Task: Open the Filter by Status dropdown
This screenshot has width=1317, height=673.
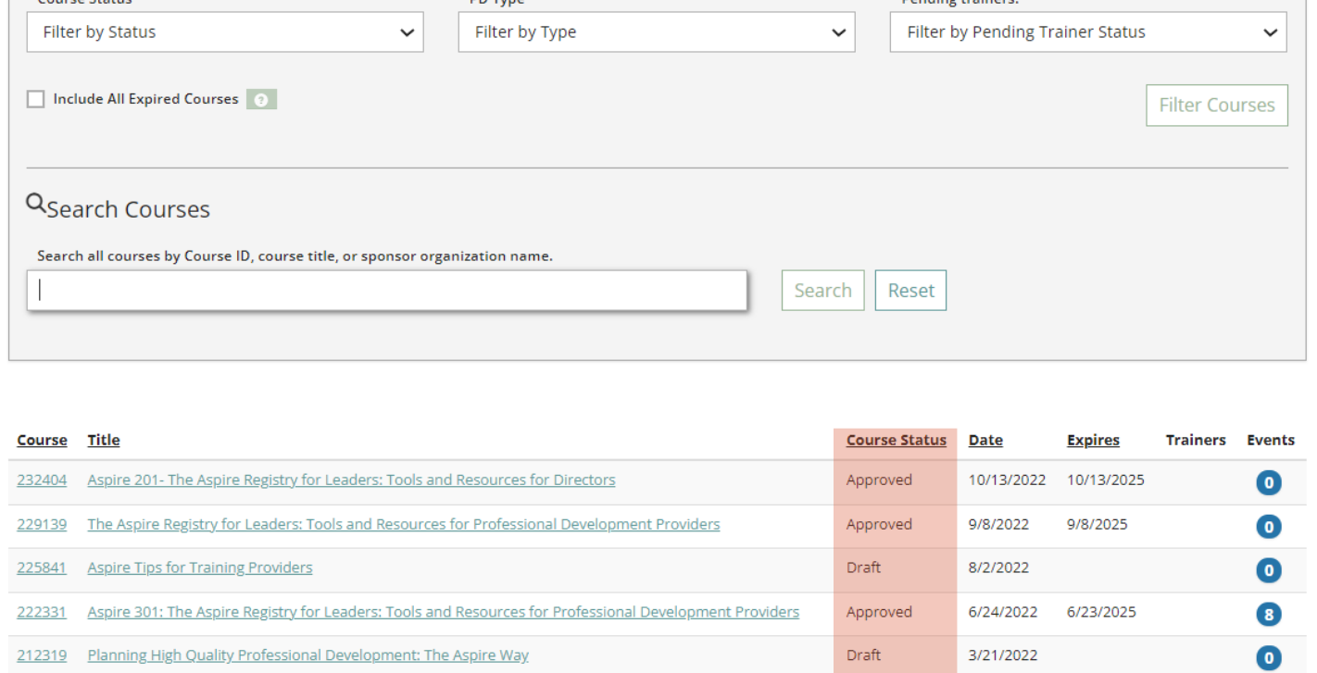Action: click(226, 32)
